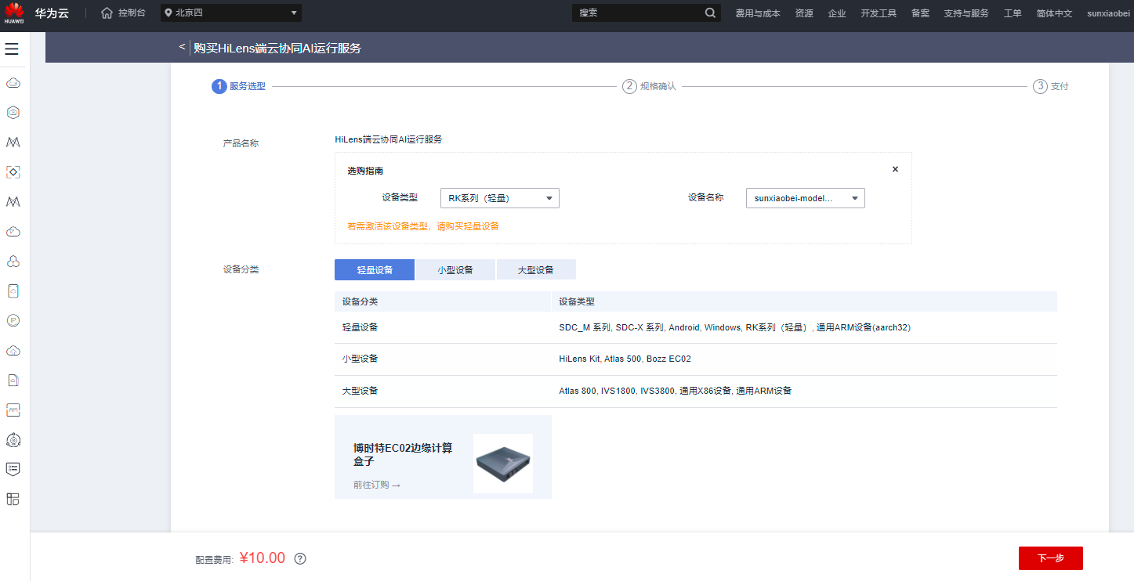
Task: Open the search magnifier icon in top bar
Action: pos(709,13)
